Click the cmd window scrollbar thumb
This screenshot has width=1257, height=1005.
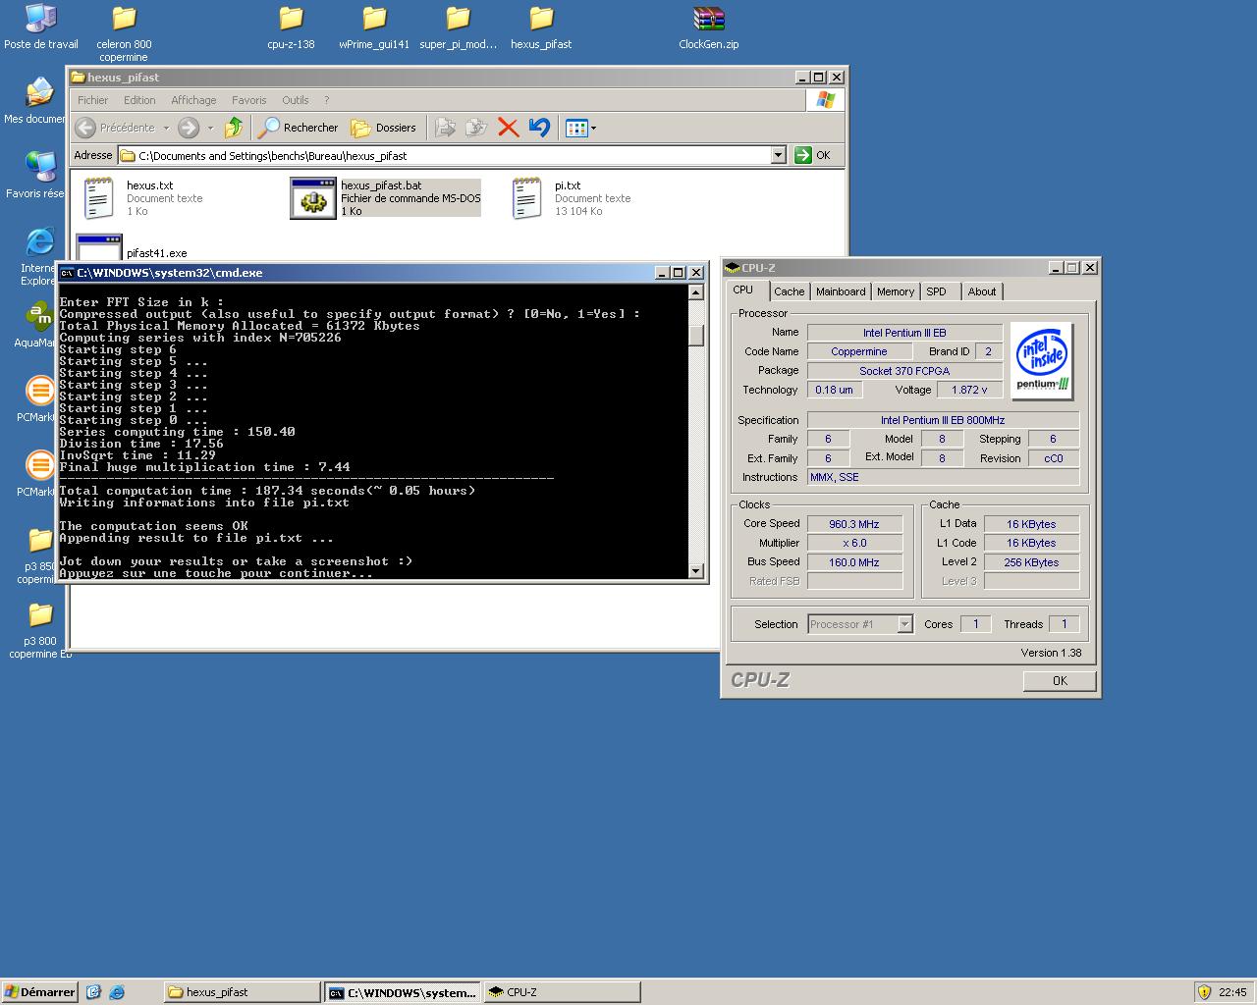coord(696,335)
